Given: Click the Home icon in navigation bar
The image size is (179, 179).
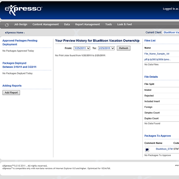Looking at the screenshot, I should (x=7, y=25).
